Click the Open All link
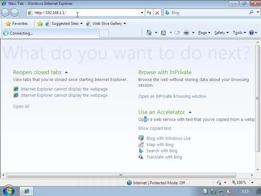 click(21, 106)
